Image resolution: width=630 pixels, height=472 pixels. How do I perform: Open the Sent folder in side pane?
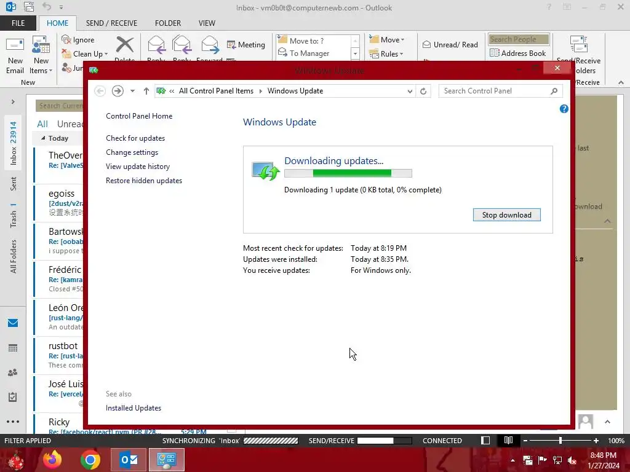coord(14,183)
